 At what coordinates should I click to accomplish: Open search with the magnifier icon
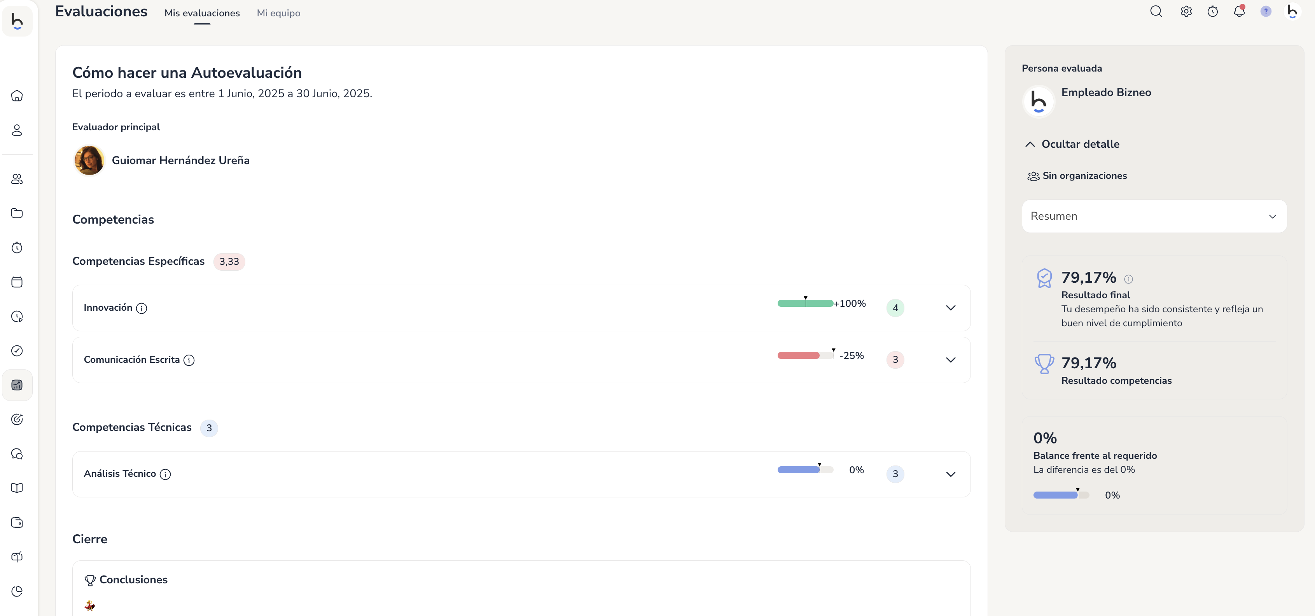click(1156, 11)
